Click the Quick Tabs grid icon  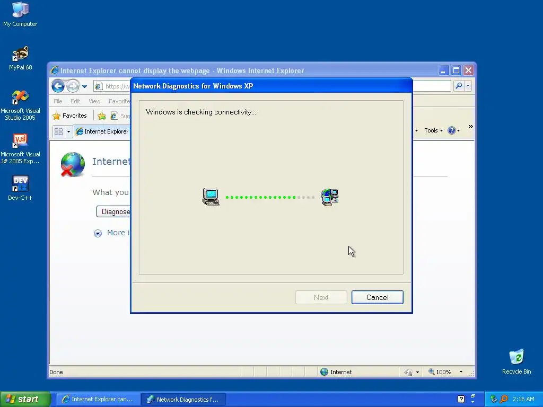[58, 131]
